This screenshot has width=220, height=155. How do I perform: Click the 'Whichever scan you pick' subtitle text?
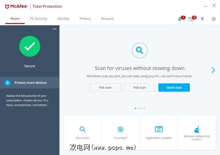[140, 76]
